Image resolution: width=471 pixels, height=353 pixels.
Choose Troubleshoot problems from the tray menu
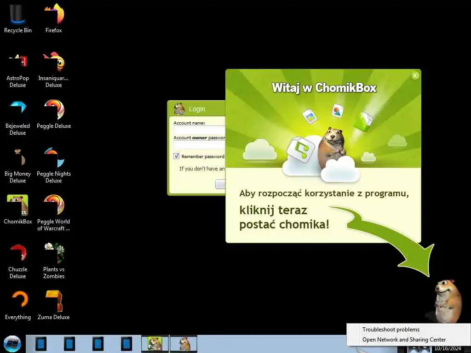click(391, 330)
